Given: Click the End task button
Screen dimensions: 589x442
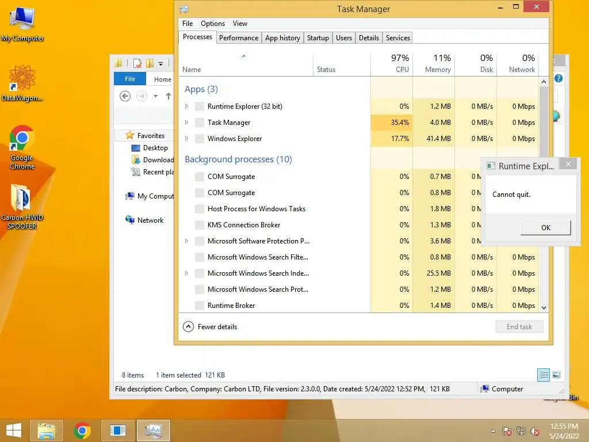Looking at the screenshot, I should (519, 327).
